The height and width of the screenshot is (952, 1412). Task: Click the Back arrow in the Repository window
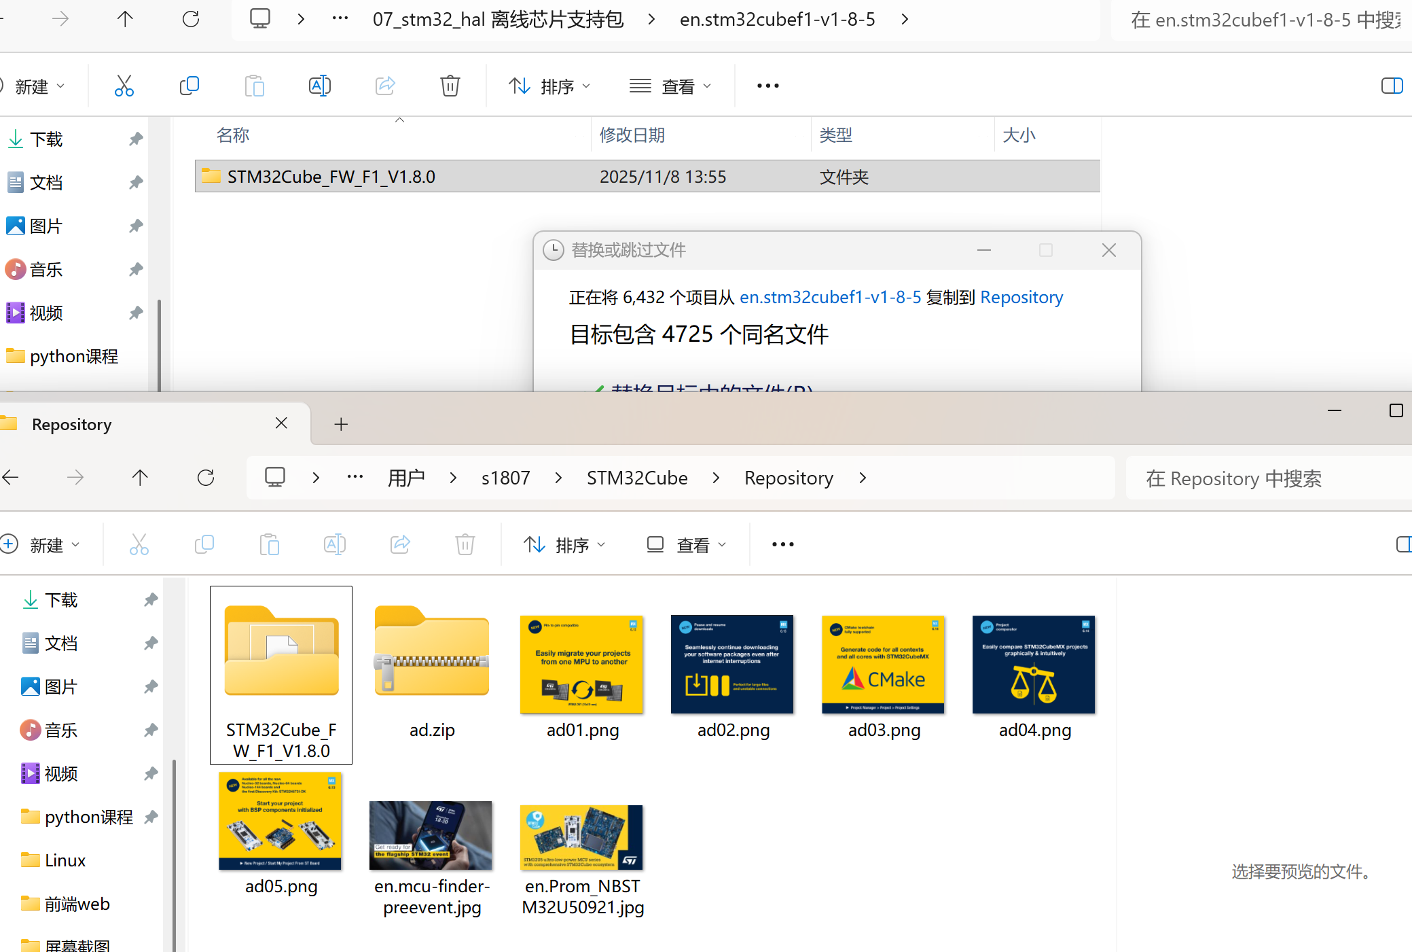[11, 477]
